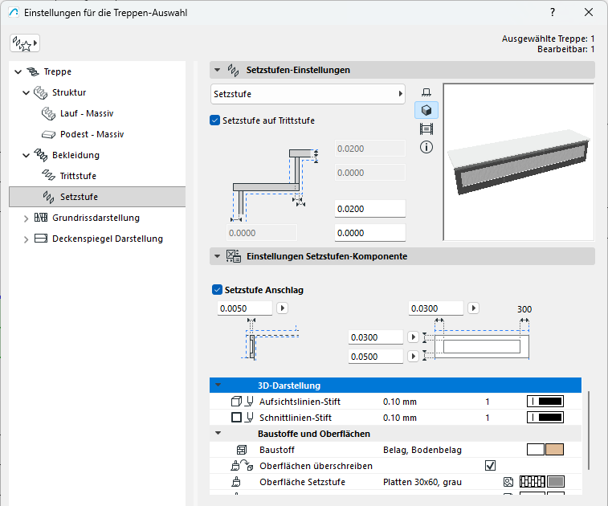Open the favorites star button
This screenshot has width=608, height=506.
(24, 43)
